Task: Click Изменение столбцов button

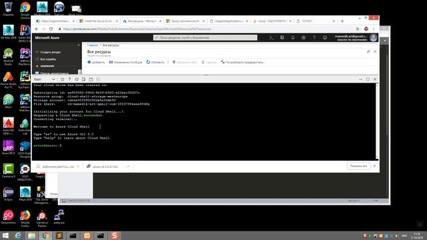Action: (125, 62)
